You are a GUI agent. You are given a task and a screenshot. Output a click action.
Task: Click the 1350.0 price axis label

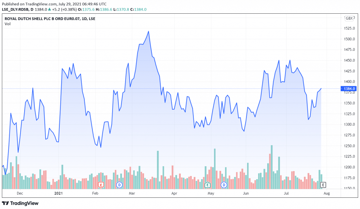pyautogui.click(x=349, y=103)
